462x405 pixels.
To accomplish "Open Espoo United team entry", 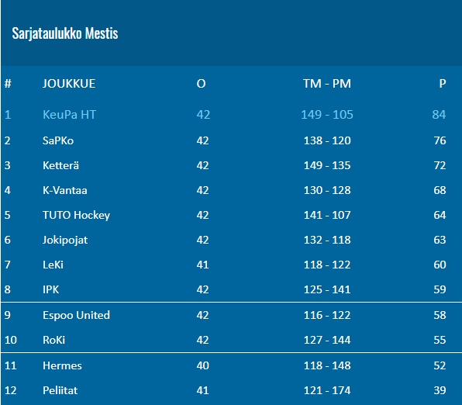I will (76, 315).
